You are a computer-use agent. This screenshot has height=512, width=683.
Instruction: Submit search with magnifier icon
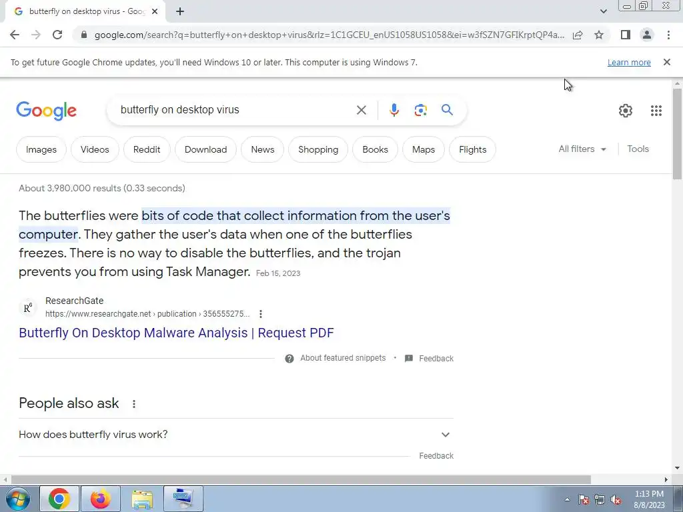point(447,110)
